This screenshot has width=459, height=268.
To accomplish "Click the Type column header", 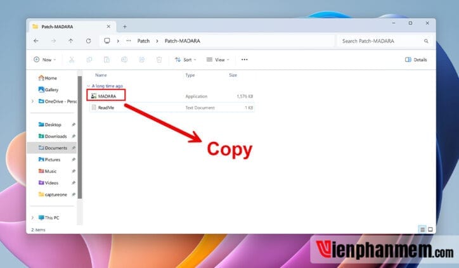I will [x=190, y=75].
